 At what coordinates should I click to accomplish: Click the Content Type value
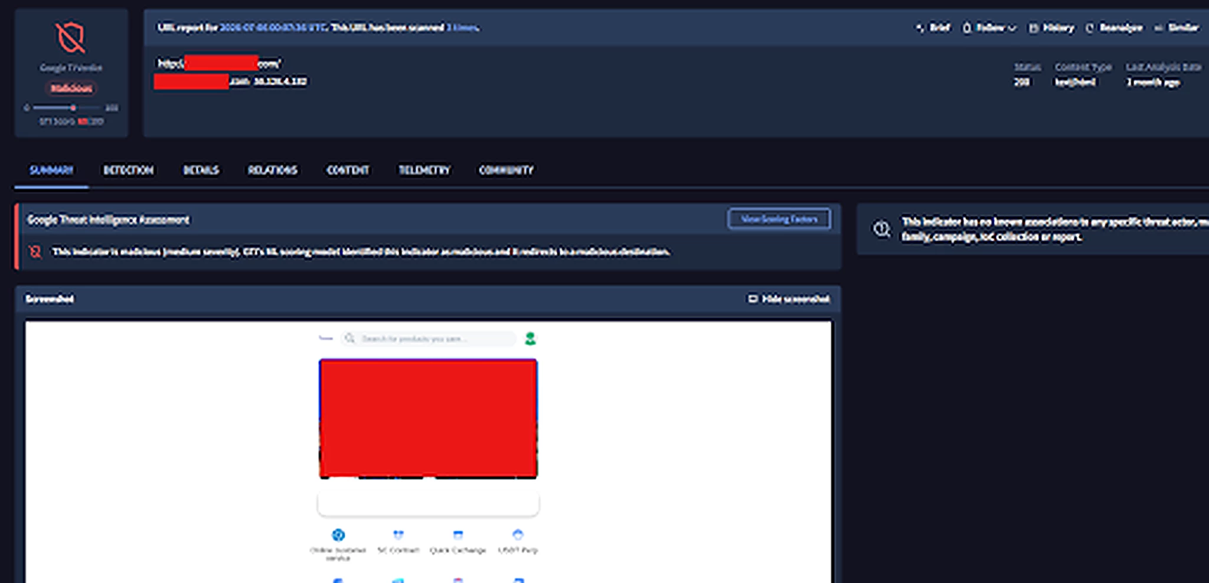tap(1075, 82)
